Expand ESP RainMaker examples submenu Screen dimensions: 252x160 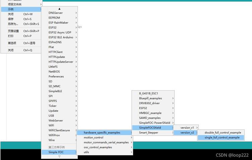pyautogui.click(x=59, y=23)
